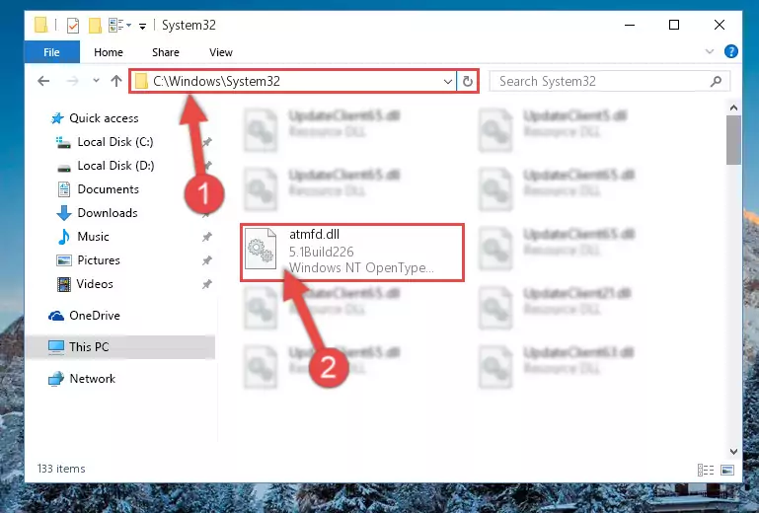Open Local Disk (C:) in sidebar

(115, 142)
